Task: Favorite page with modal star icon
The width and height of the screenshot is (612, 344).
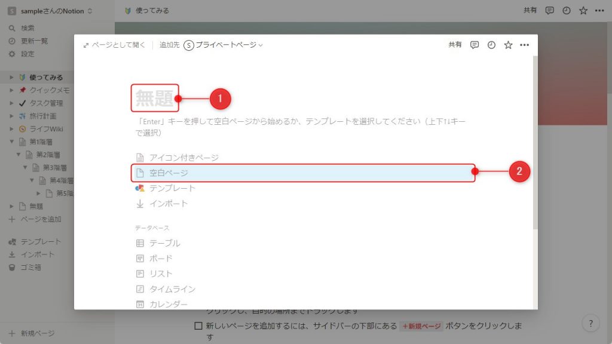Action: point(508,45)
